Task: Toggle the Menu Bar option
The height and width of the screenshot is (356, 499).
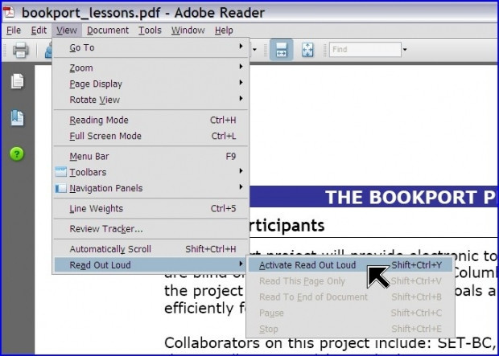Action: point(151,157)
